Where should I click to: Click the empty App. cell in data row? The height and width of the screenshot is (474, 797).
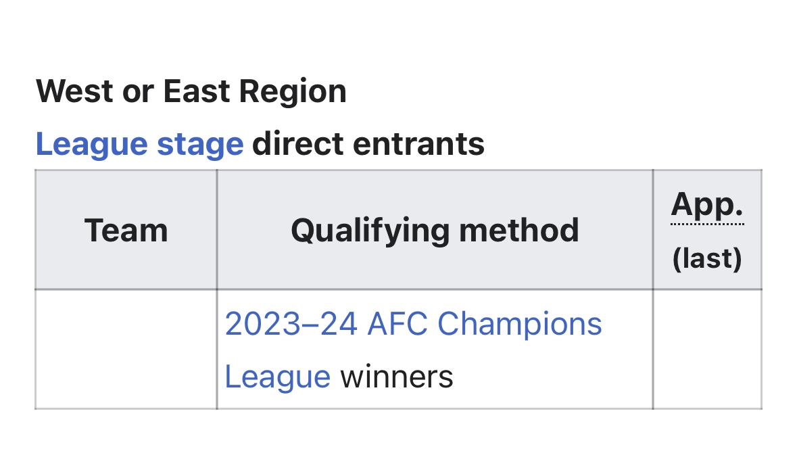pos(707,350)
